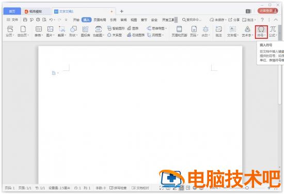Click the 设置值: 2.5厘米 status entry
Screen dimensions: 284x194
point(59,188)
